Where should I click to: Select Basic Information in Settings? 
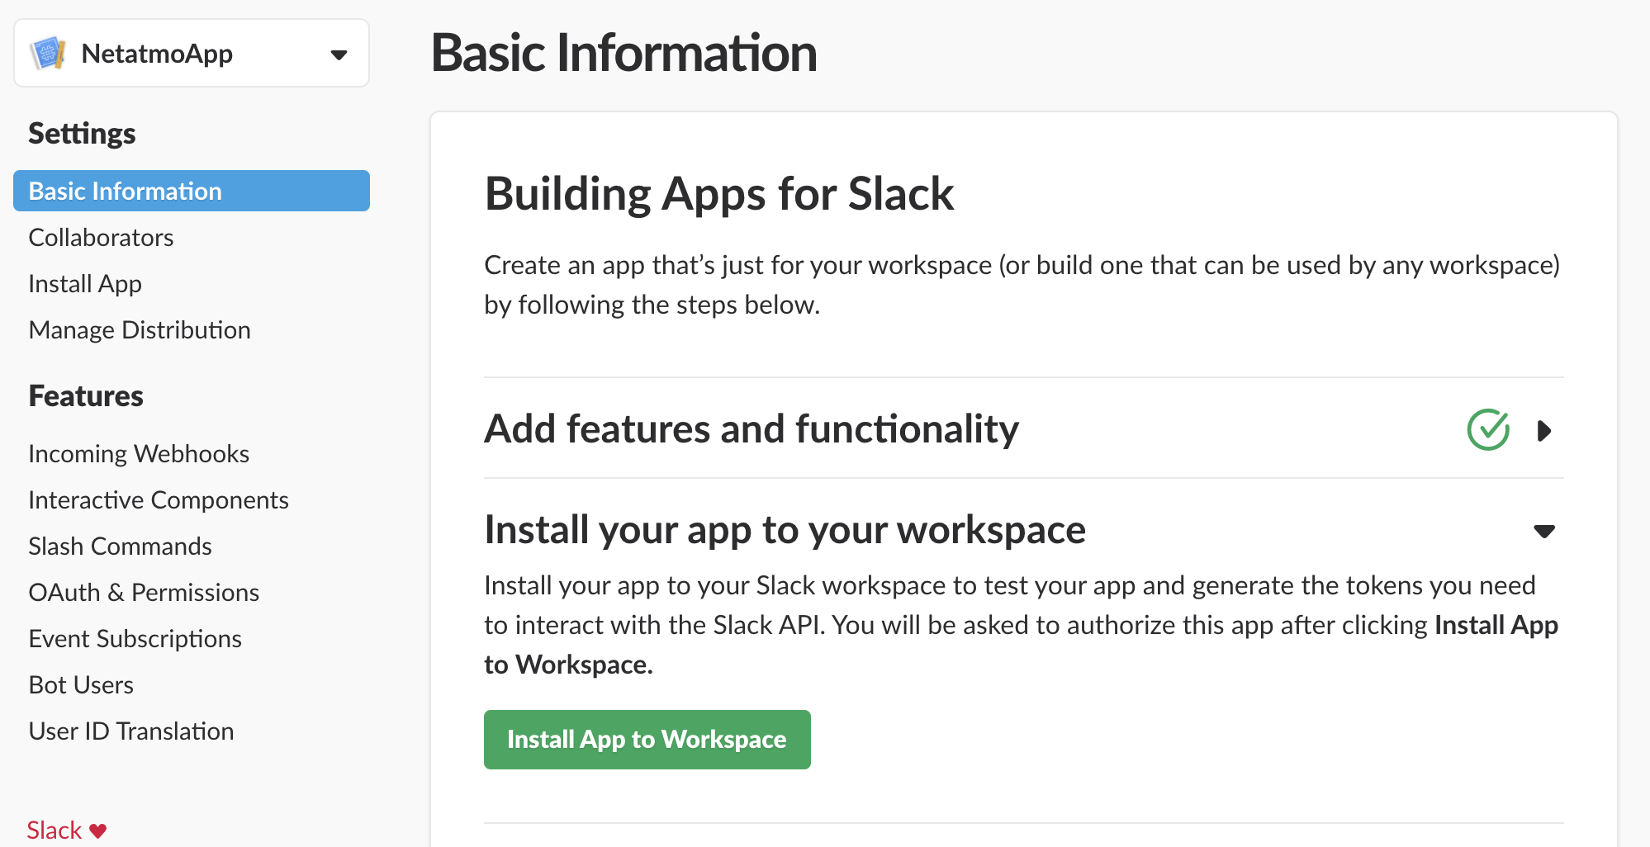(192, 191)
